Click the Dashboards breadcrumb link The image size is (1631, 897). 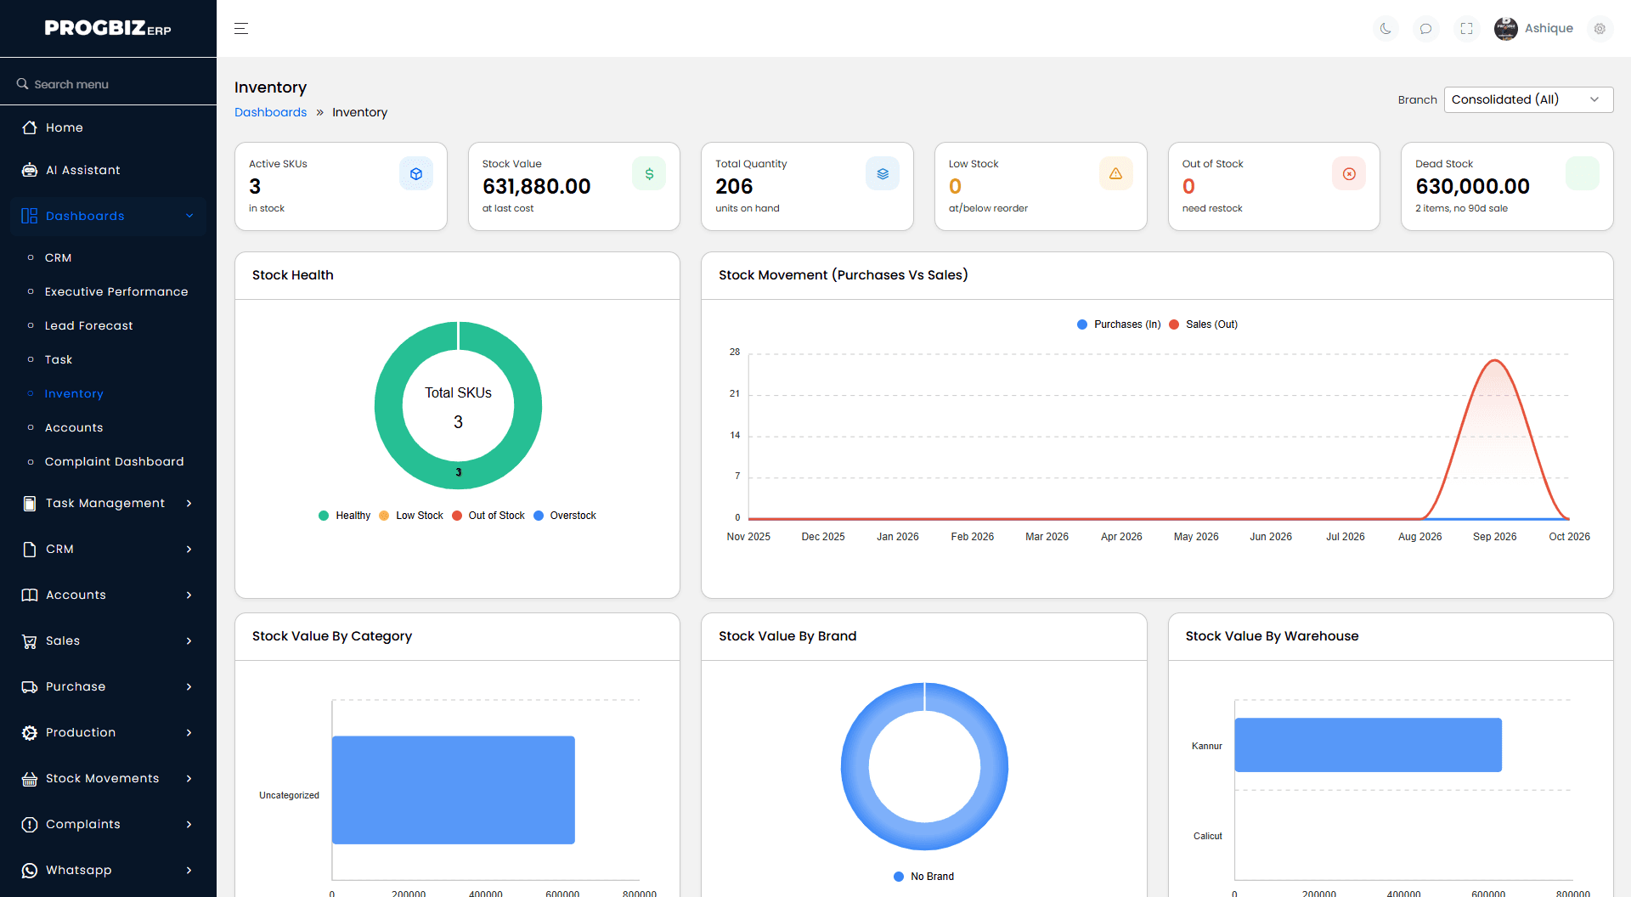click(270, 112)
